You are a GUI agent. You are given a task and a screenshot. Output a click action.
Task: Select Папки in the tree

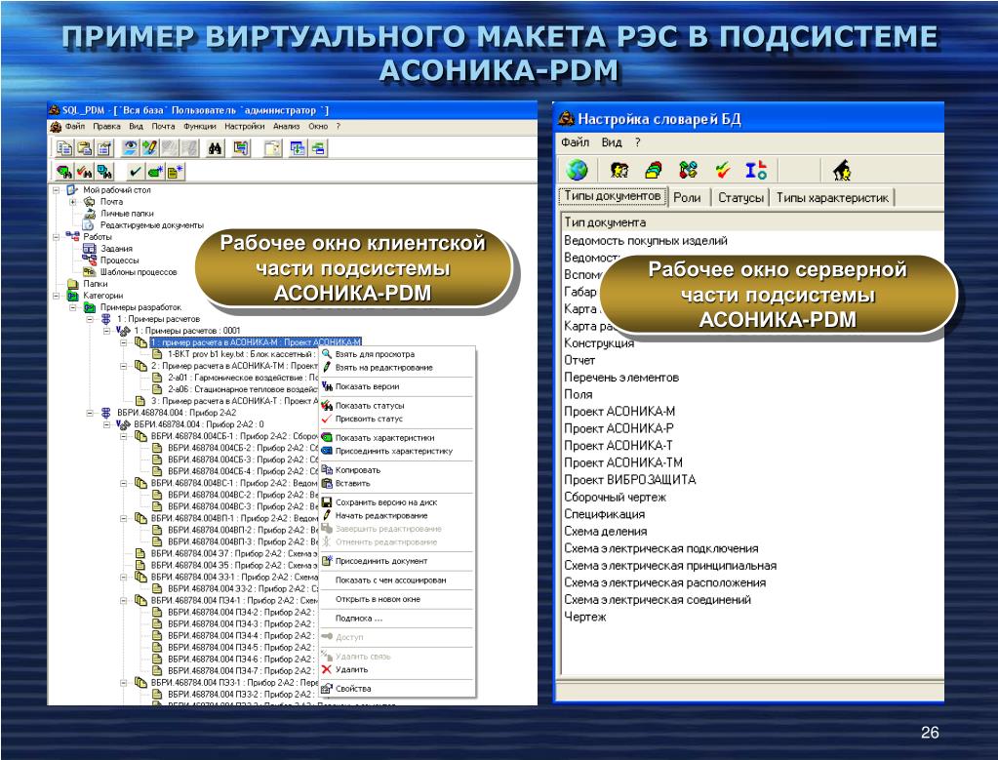tap(95, 284)
